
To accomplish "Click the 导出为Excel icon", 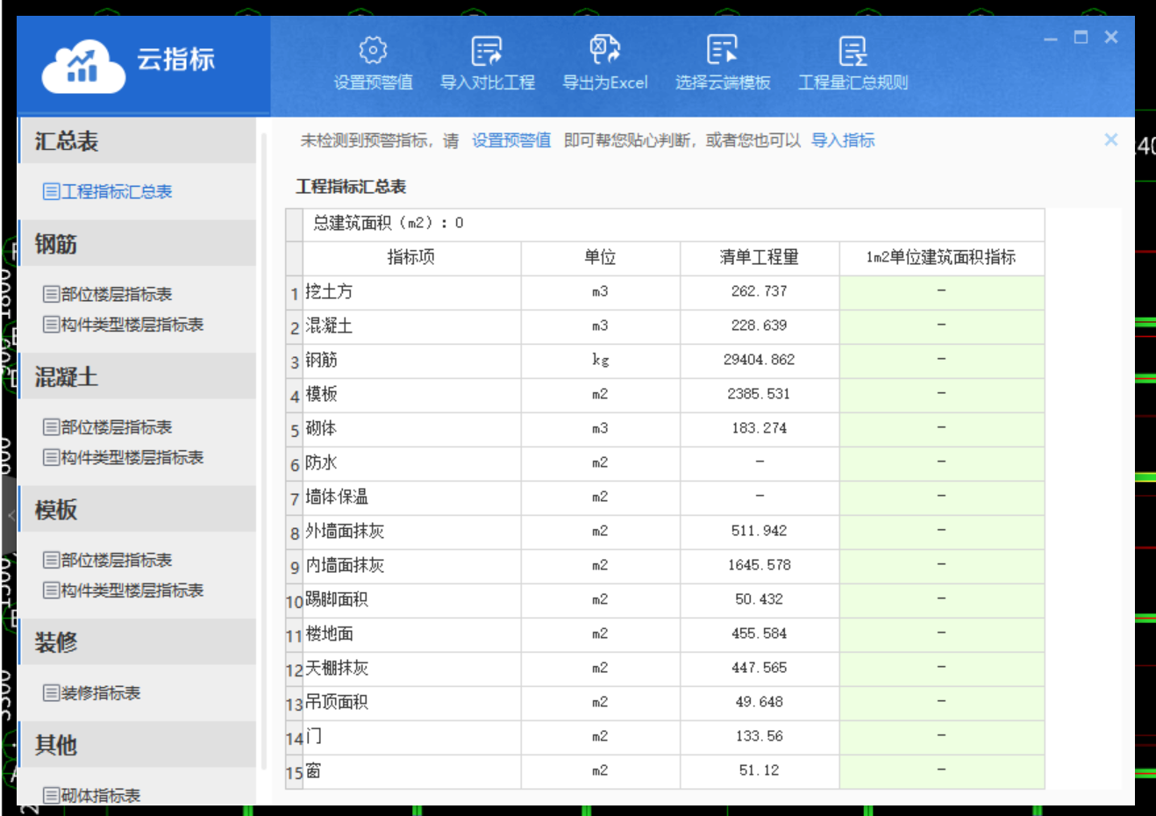I will coord(604,49).
